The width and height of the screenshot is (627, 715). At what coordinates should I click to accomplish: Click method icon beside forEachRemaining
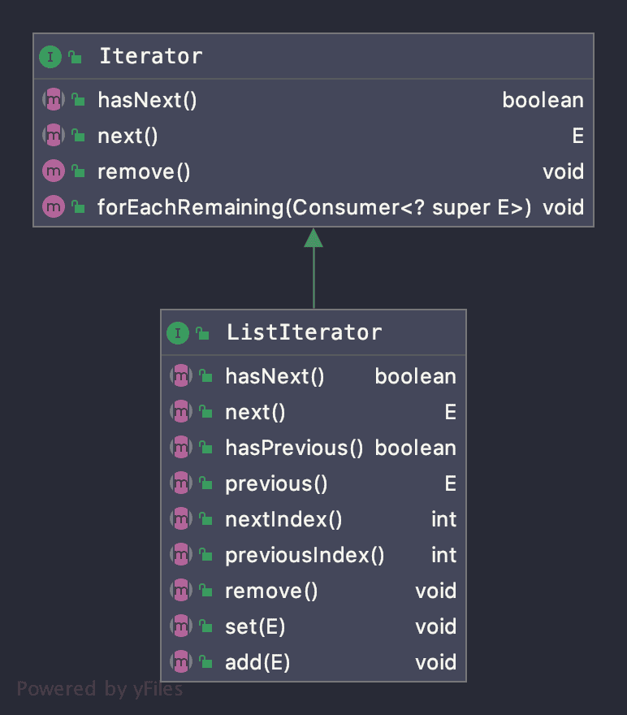(x=53, y=207)
